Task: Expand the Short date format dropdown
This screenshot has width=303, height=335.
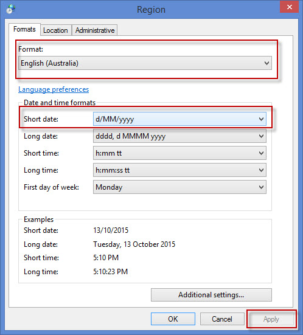Action: coord(179,119)
